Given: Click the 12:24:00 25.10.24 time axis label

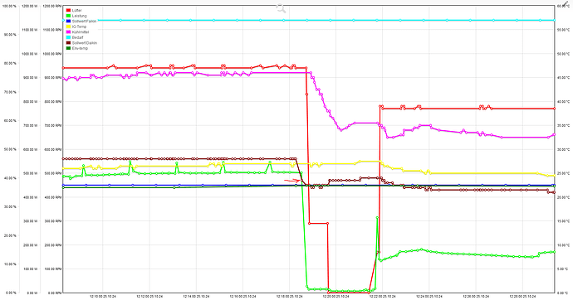Looking at the screenshot, I should [429, 297].
